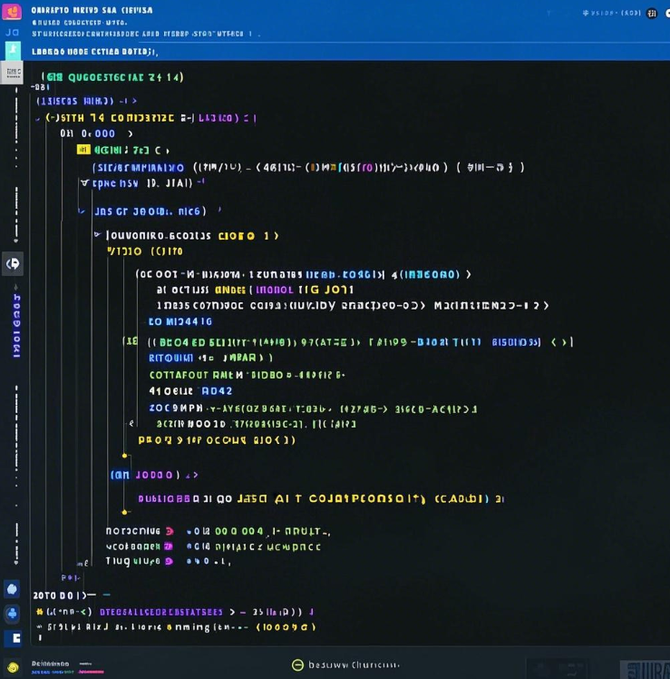This screenshot has width=670, height=679.
Task: Click the vertical blue label in the left sidebar
Action: pyautogui.click(x=16, y=326)
